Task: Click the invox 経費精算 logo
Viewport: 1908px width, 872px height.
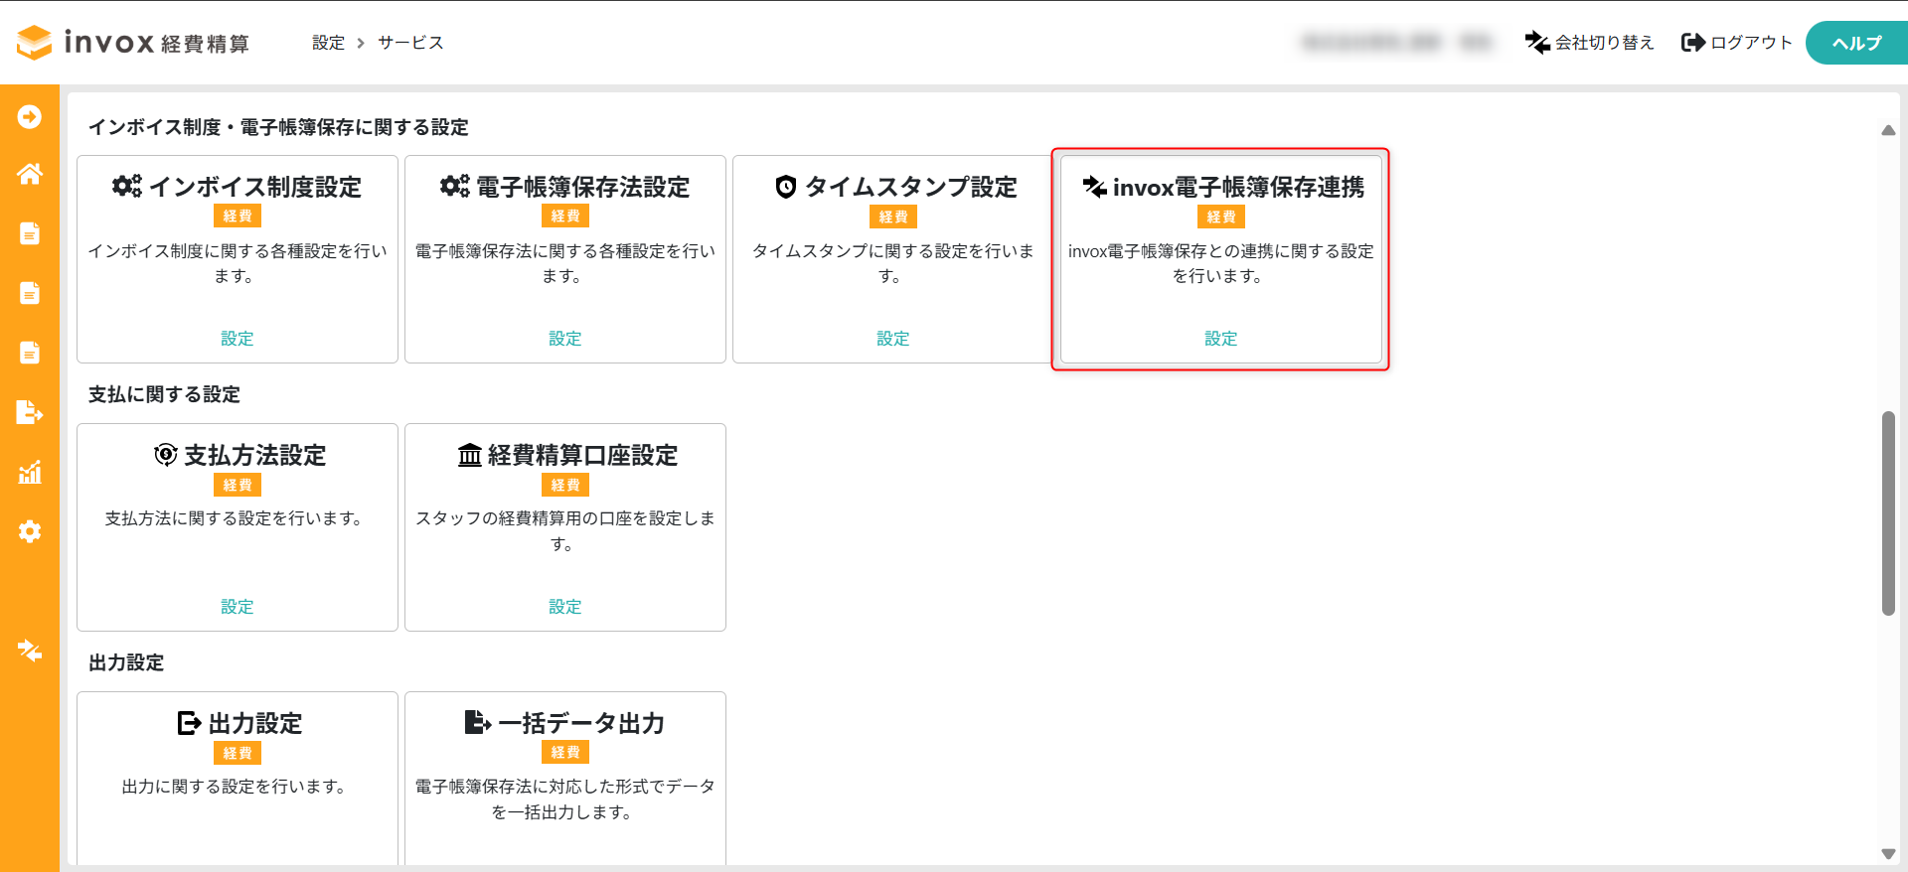Action: click(x=133, y=43)
